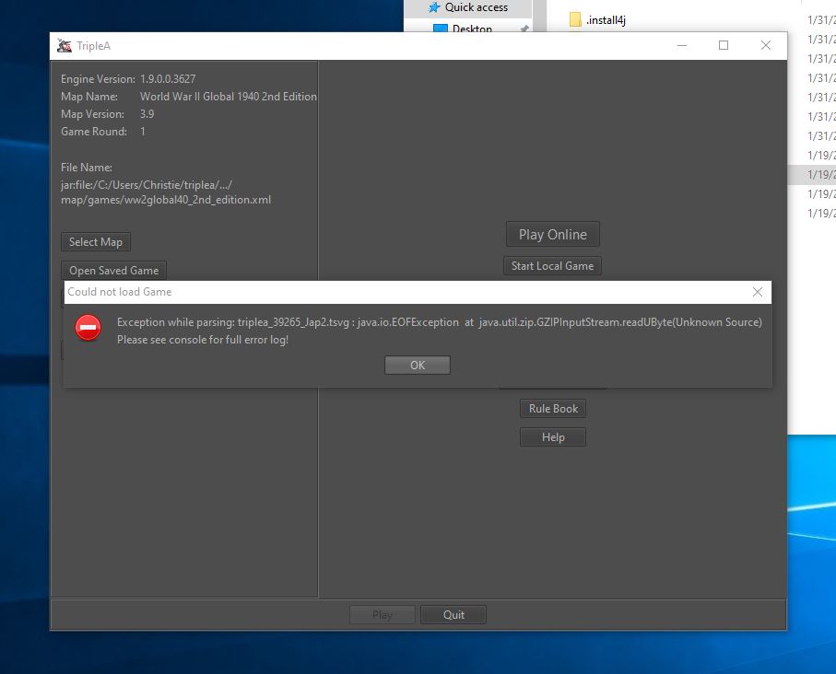Maximize the TripleA window
The height and width of the screenshot is (674, 836).
[x=724, y=46]
